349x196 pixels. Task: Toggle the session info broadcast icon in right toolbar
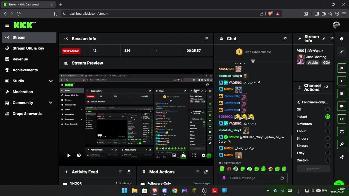tap(342, 119)
